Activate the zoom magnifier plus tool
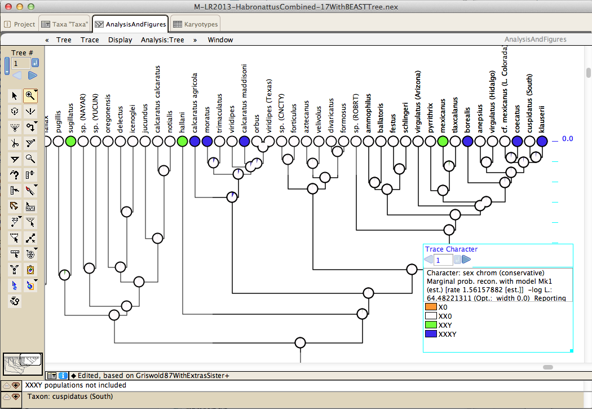592x409 pixels. coord(30,96)
